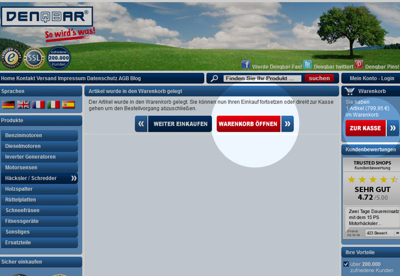Click the red suchen search button
Screen dimensions: 400x276
pos(319,78)
